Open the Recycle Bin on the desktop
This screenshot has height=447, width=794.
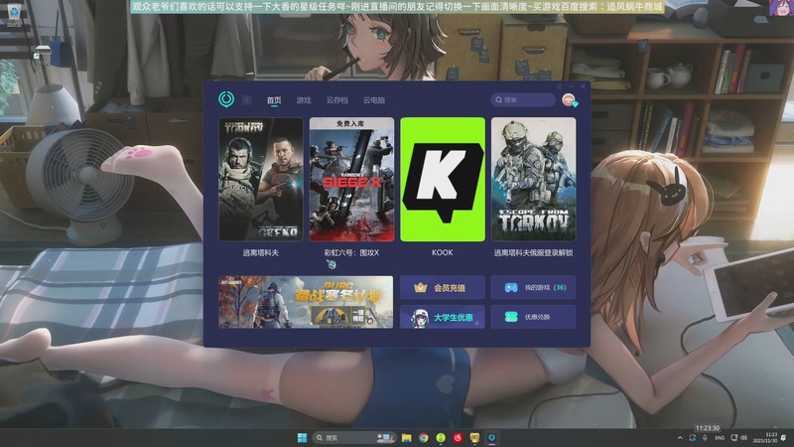click(x=14, y=13)
